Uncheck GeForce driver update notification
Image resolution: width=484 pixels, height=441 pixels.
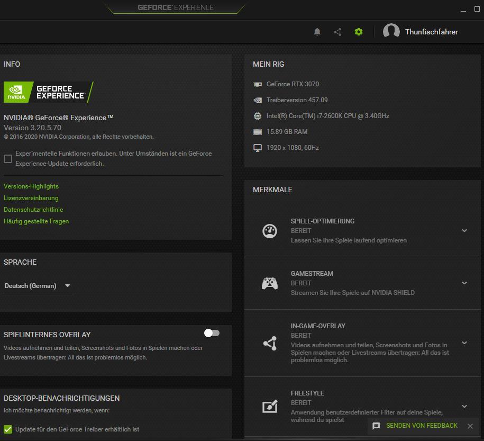click(8, 429)
